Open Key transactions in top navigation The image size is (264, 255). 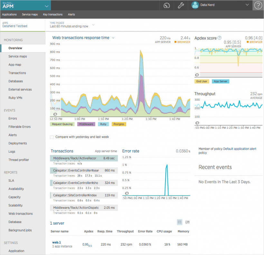click(x=53, y=15)
